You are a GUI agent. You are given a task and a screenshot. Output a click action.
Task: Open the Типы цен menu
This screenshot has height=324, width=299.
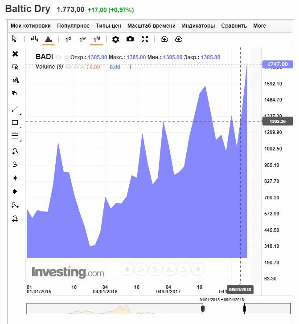point(108,26)
